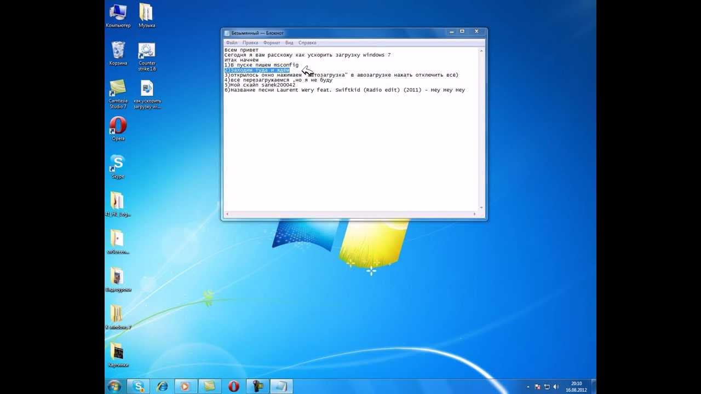
Task: Select the 41_FIL_Log... folder on desktop
Action: tap(118, 205)
